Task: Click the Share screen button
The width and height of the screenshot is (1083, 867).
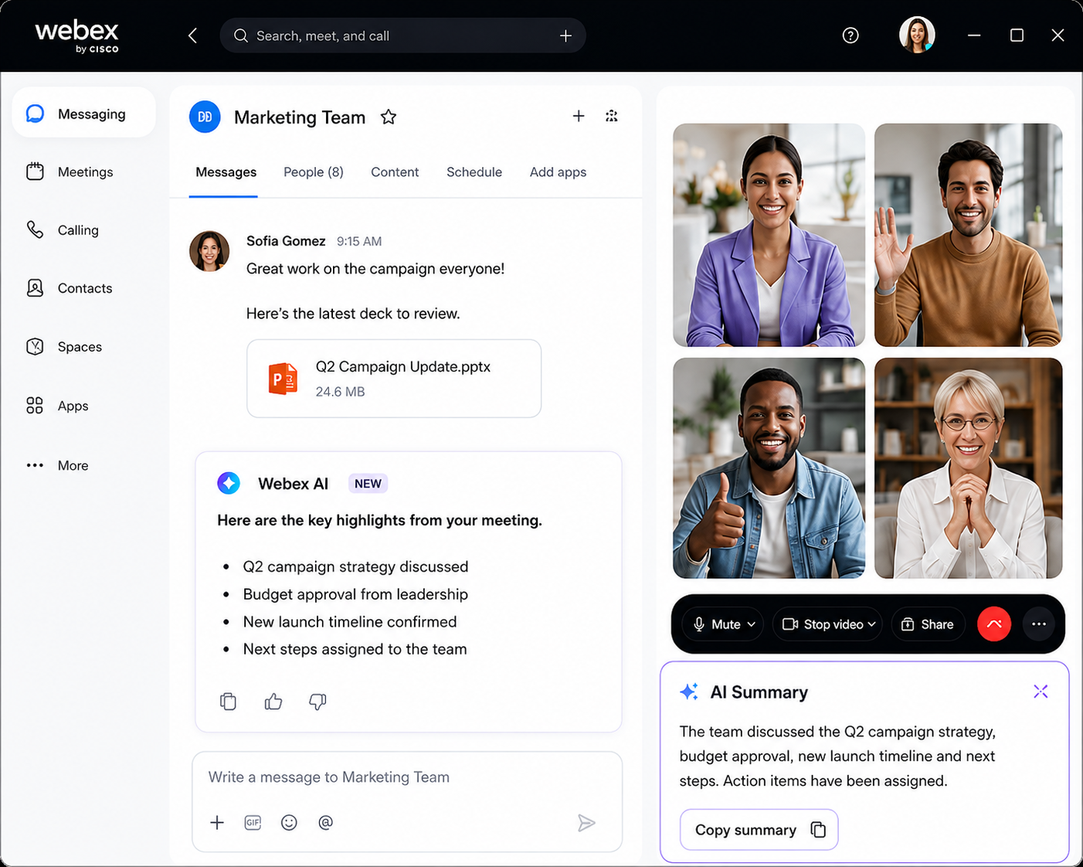Action: pyautogui.click(x=928, y=624)
